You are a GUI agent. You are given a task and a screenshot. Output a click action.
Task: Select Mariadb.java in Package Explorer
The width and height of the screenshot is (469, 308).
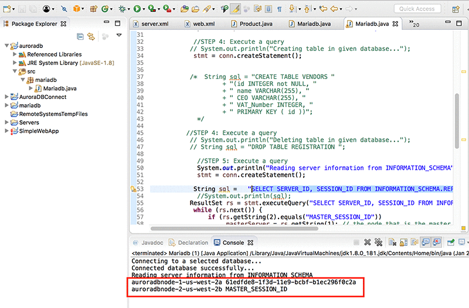click(x=60, y=88)
